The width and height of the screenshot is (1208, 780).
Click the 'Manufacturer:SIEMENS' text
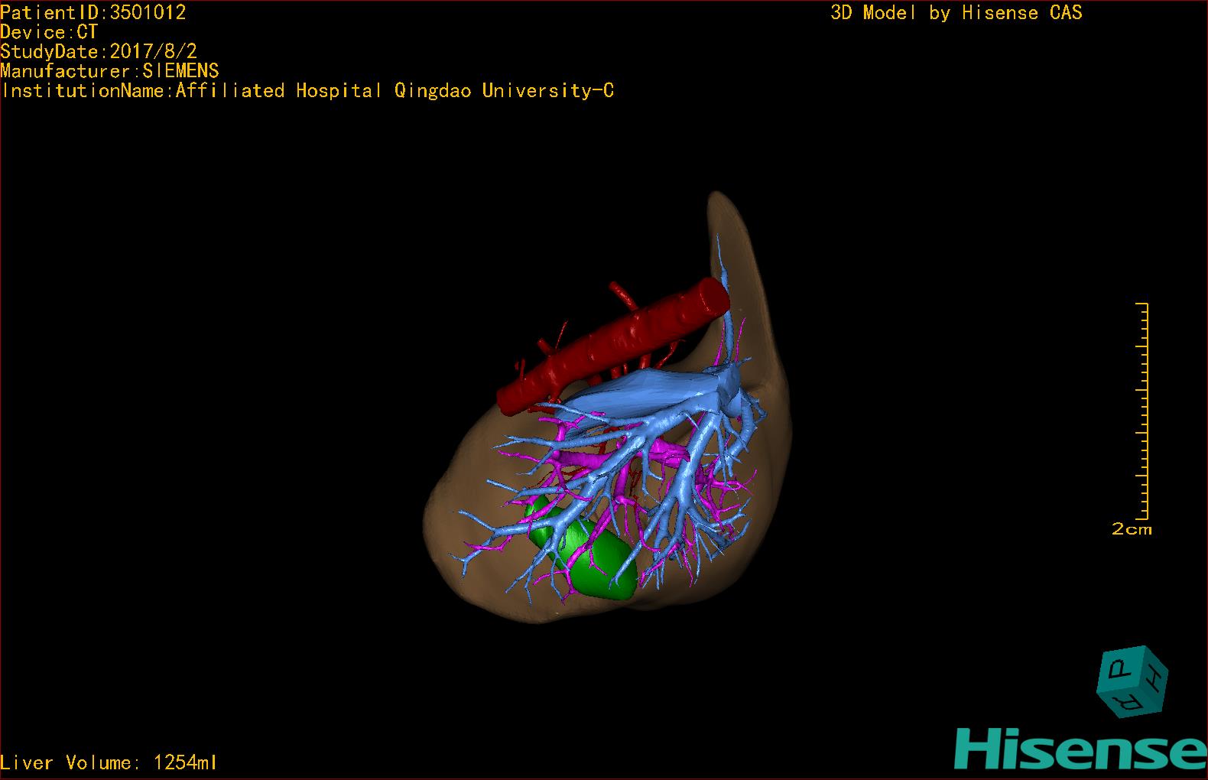(x=109, y=71)
